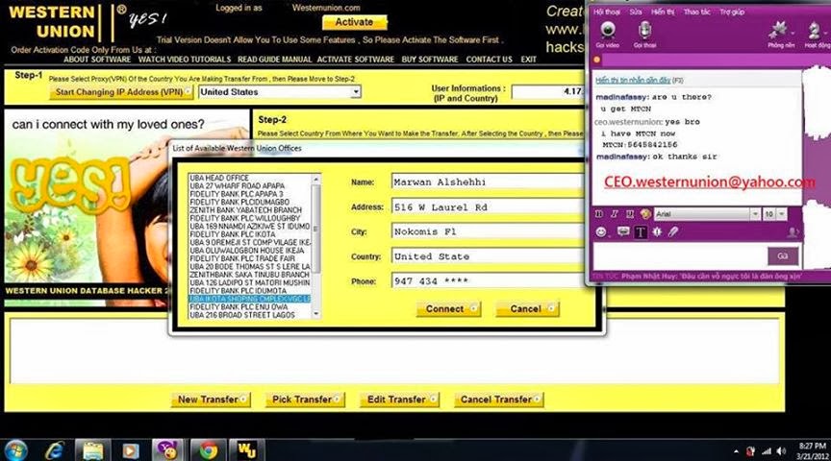Open the Phông nền background chooser

[780, 35]
